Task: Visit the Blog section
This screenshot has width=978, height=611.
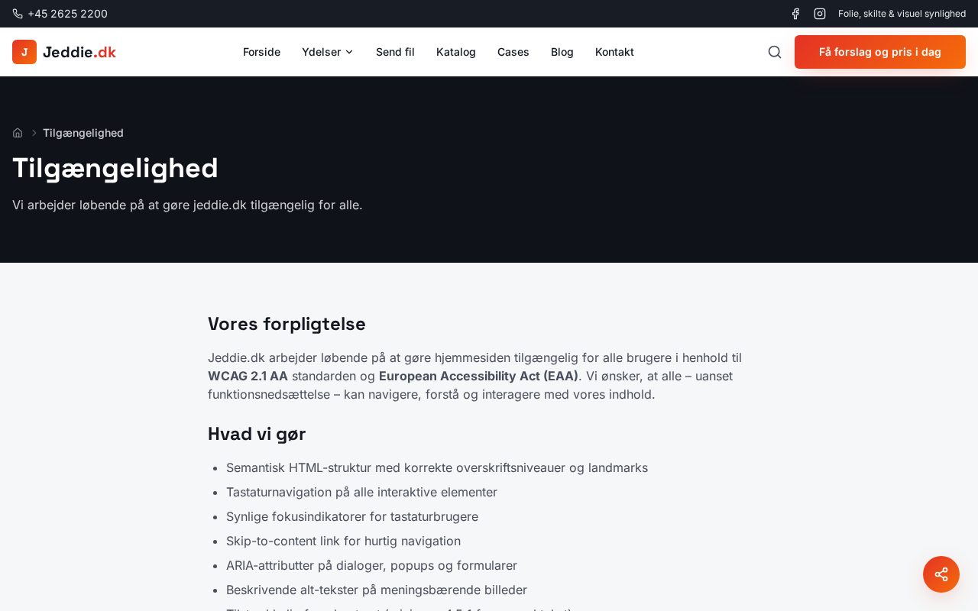Action: pyautogui.click(x=562, y=52)
